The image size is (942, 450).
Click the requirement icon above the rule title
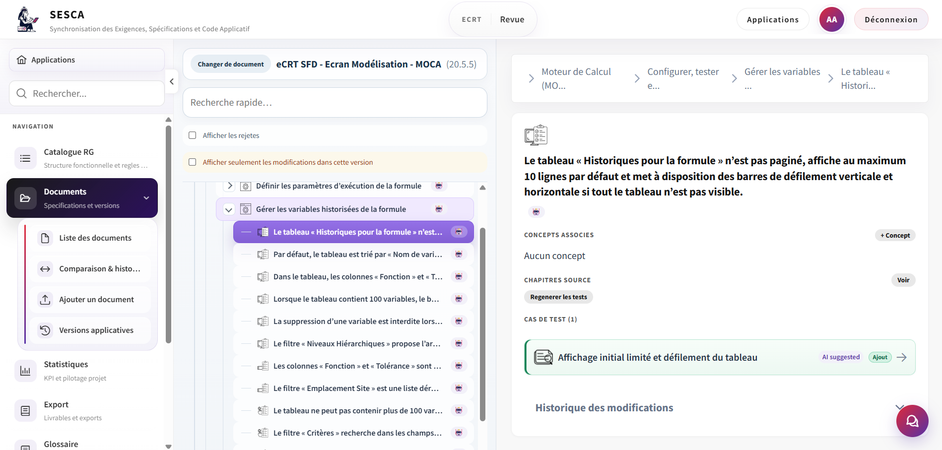coord(536,135)
